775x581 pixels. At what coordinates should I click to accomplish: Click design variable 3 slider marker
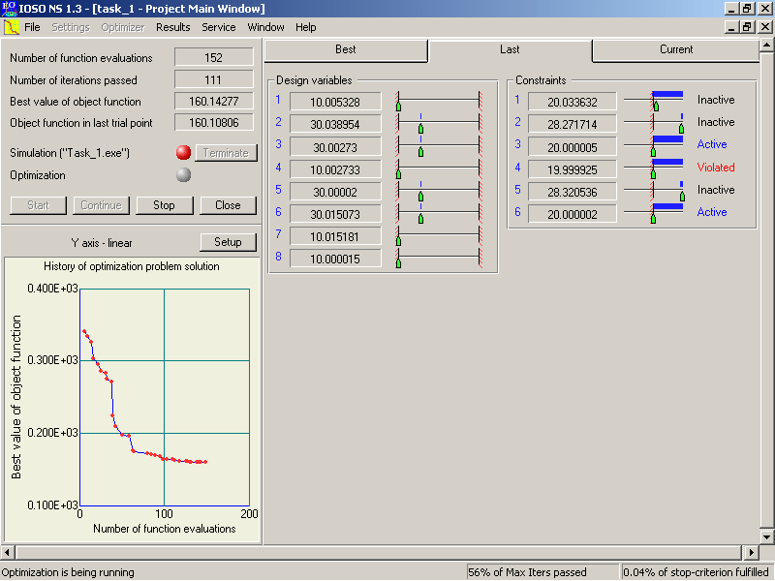coord(420,152)
